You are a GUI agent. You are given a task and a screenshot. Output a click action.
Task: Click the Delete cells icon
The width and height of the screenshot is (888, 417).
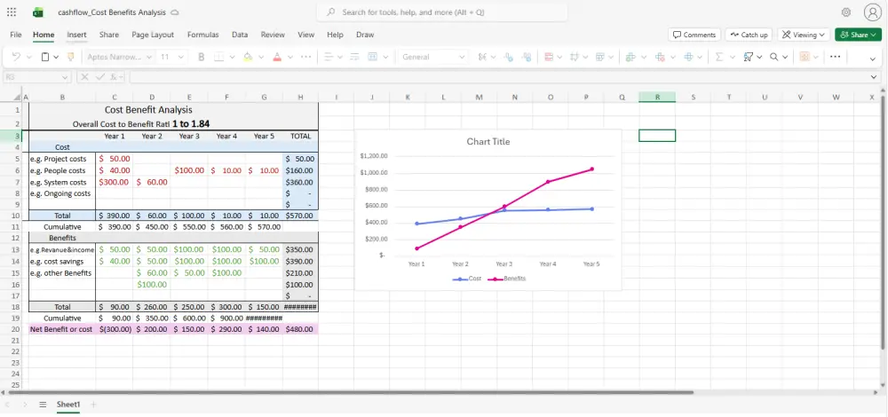coord(660,57)
